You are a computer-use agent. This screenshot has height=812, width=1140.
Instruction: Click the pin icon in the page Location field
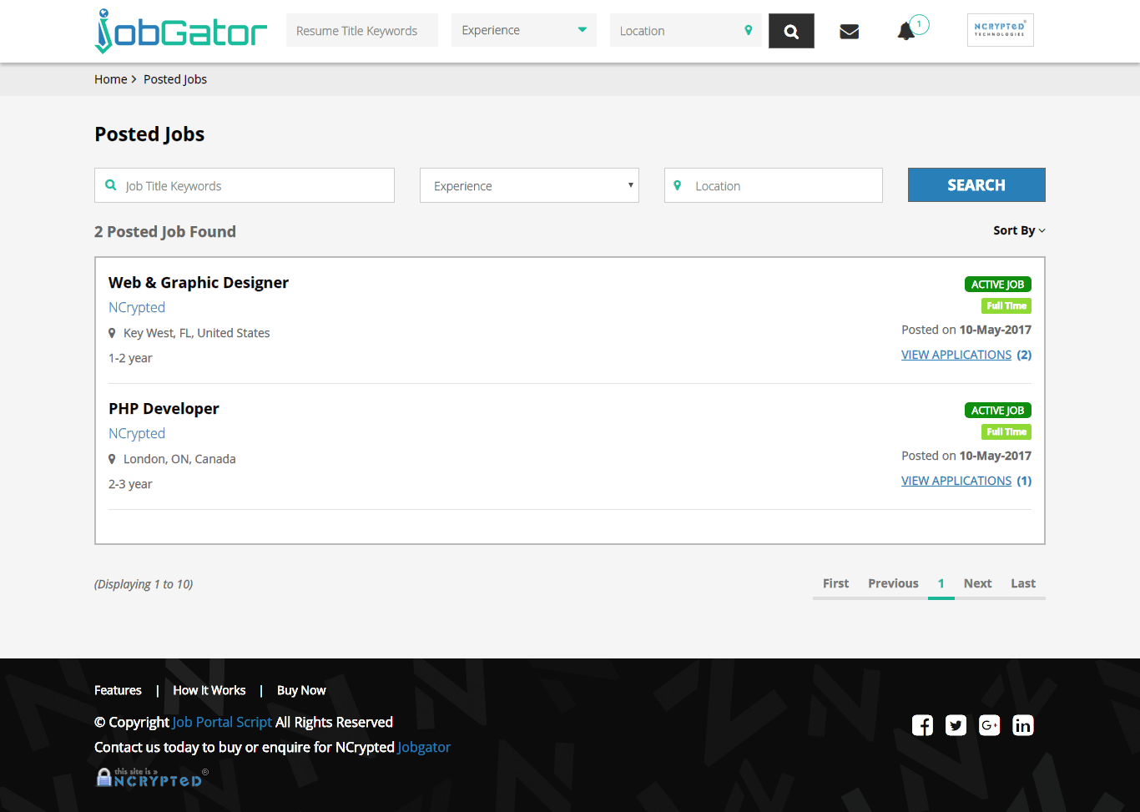678,185
